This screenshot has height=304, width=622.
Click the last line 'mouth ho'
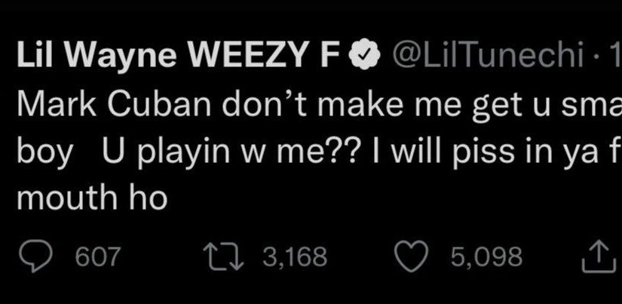coord(92,197)
